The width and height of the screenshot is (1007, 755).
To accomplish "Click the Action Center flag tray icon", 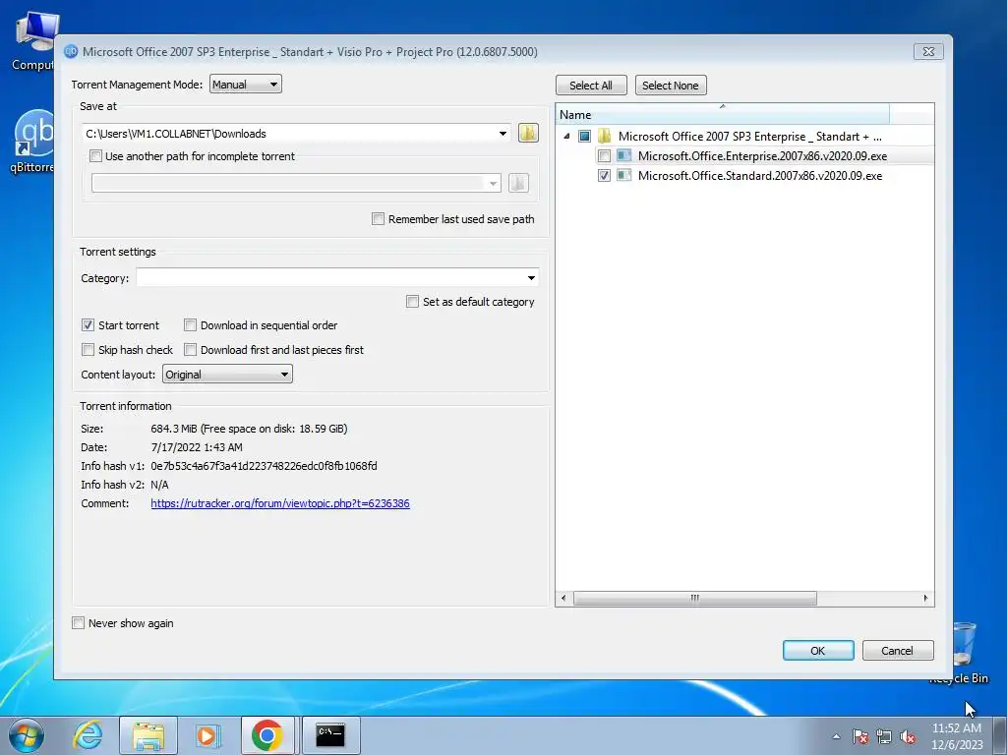I will [860, 736].
